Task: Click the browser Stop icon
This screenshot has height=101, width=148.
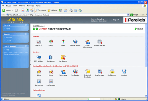Action: pyautogui.click(x=23, y=10)
